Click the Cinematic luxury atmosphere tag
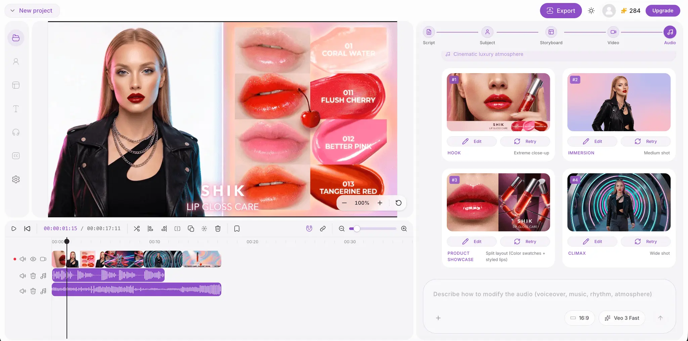The image size is (688, 341). point(558,54)
